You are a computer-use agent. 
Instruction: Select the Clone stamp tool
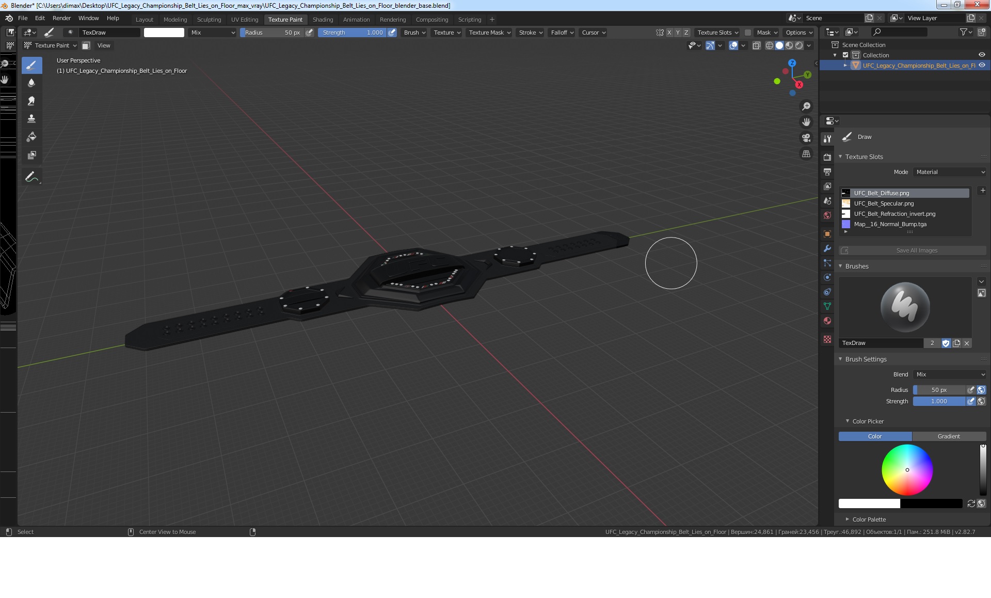tap(31, 119)
